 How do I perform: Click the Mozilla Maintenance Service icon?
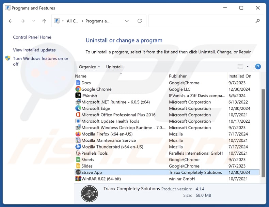(78, 140)
